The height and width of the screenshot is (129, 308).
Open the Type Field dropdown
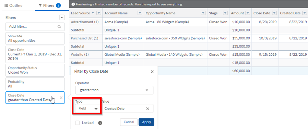(x=88, y=108)
